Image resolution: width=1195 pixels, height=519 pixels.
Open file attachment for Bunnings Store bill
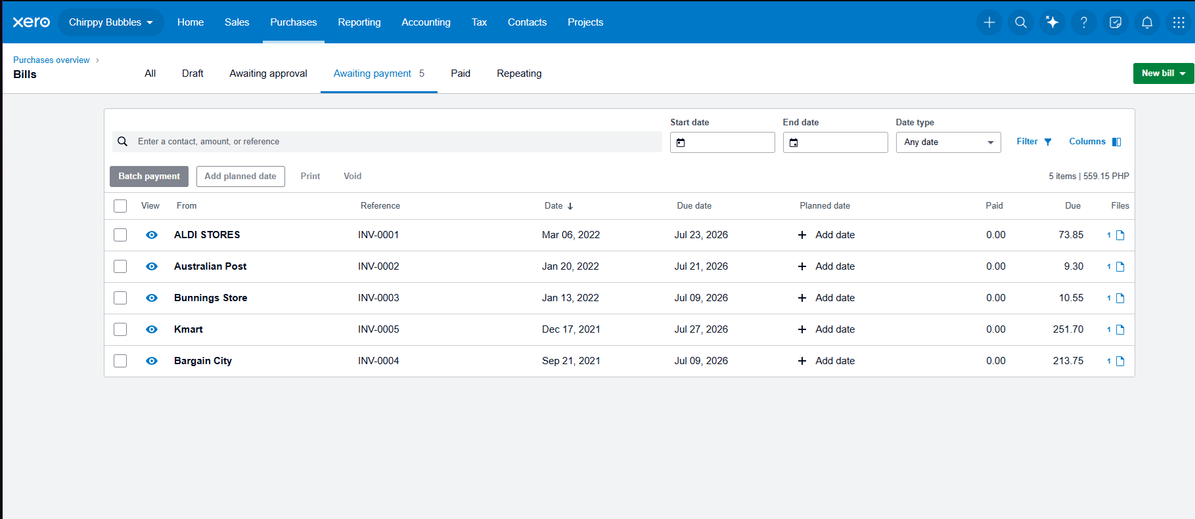click(x=1120, y=298)
